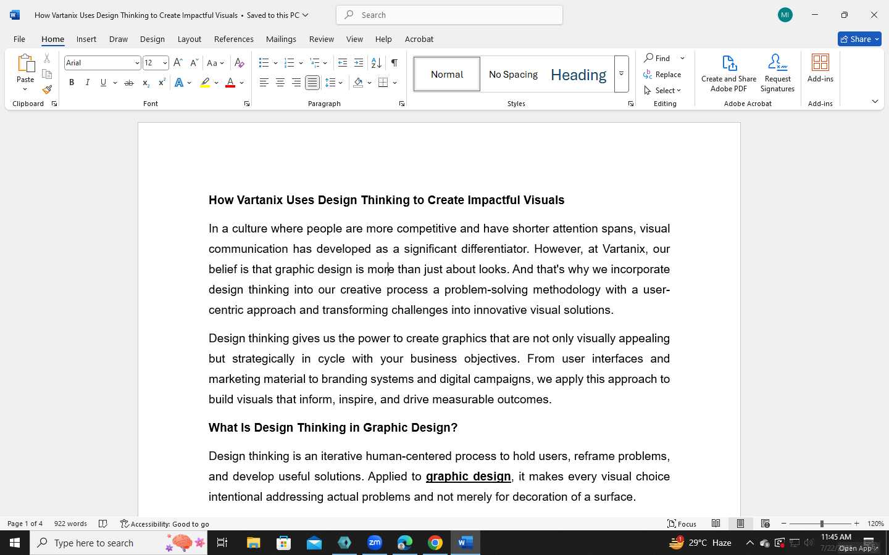The image size is (889, 555).
Task: Toggle Bold formatting
Action: point(72,83)
